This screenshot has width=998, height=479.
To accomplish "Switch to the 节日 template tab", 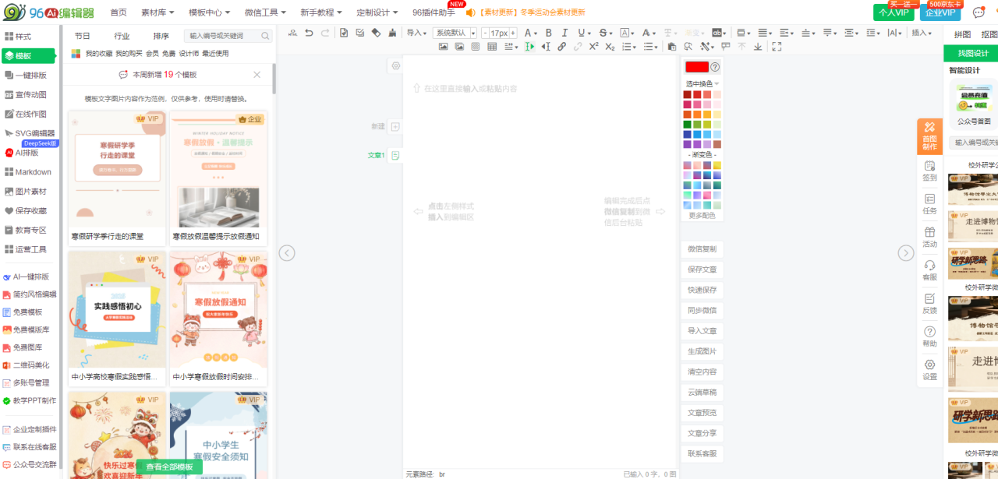I will tap(82, 36).
